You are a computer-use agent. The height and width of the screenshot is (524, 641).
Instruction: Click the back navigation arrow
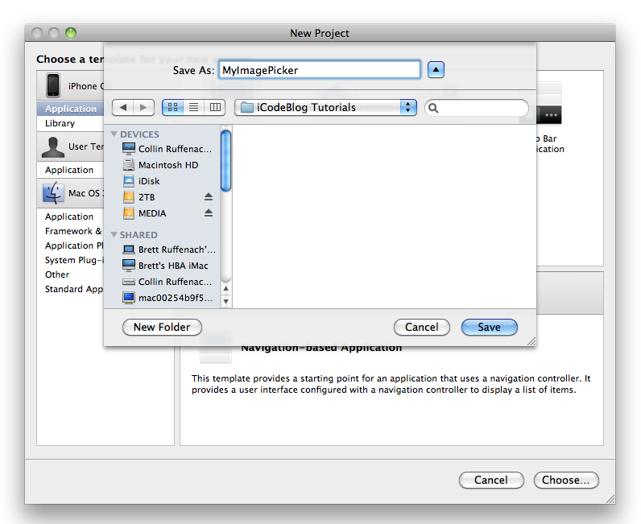(122, 108)
